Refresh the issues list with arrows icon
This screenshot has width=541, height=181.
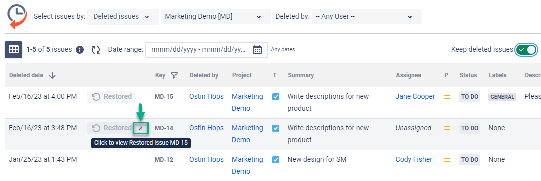(x=96, y=50)
